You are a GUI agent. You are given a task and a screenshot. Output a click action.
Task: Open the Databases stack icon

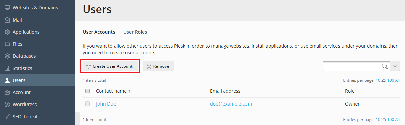tap(7, 56)
